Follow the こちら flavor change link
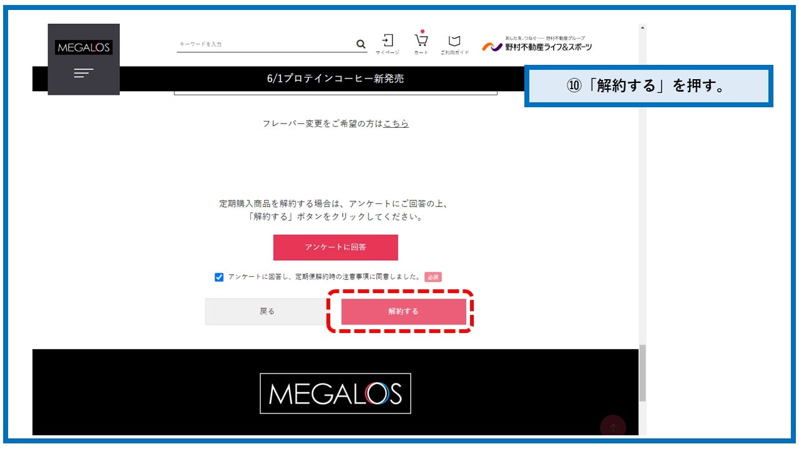Viewport: 799px width, 449px height. click(396, 123)
